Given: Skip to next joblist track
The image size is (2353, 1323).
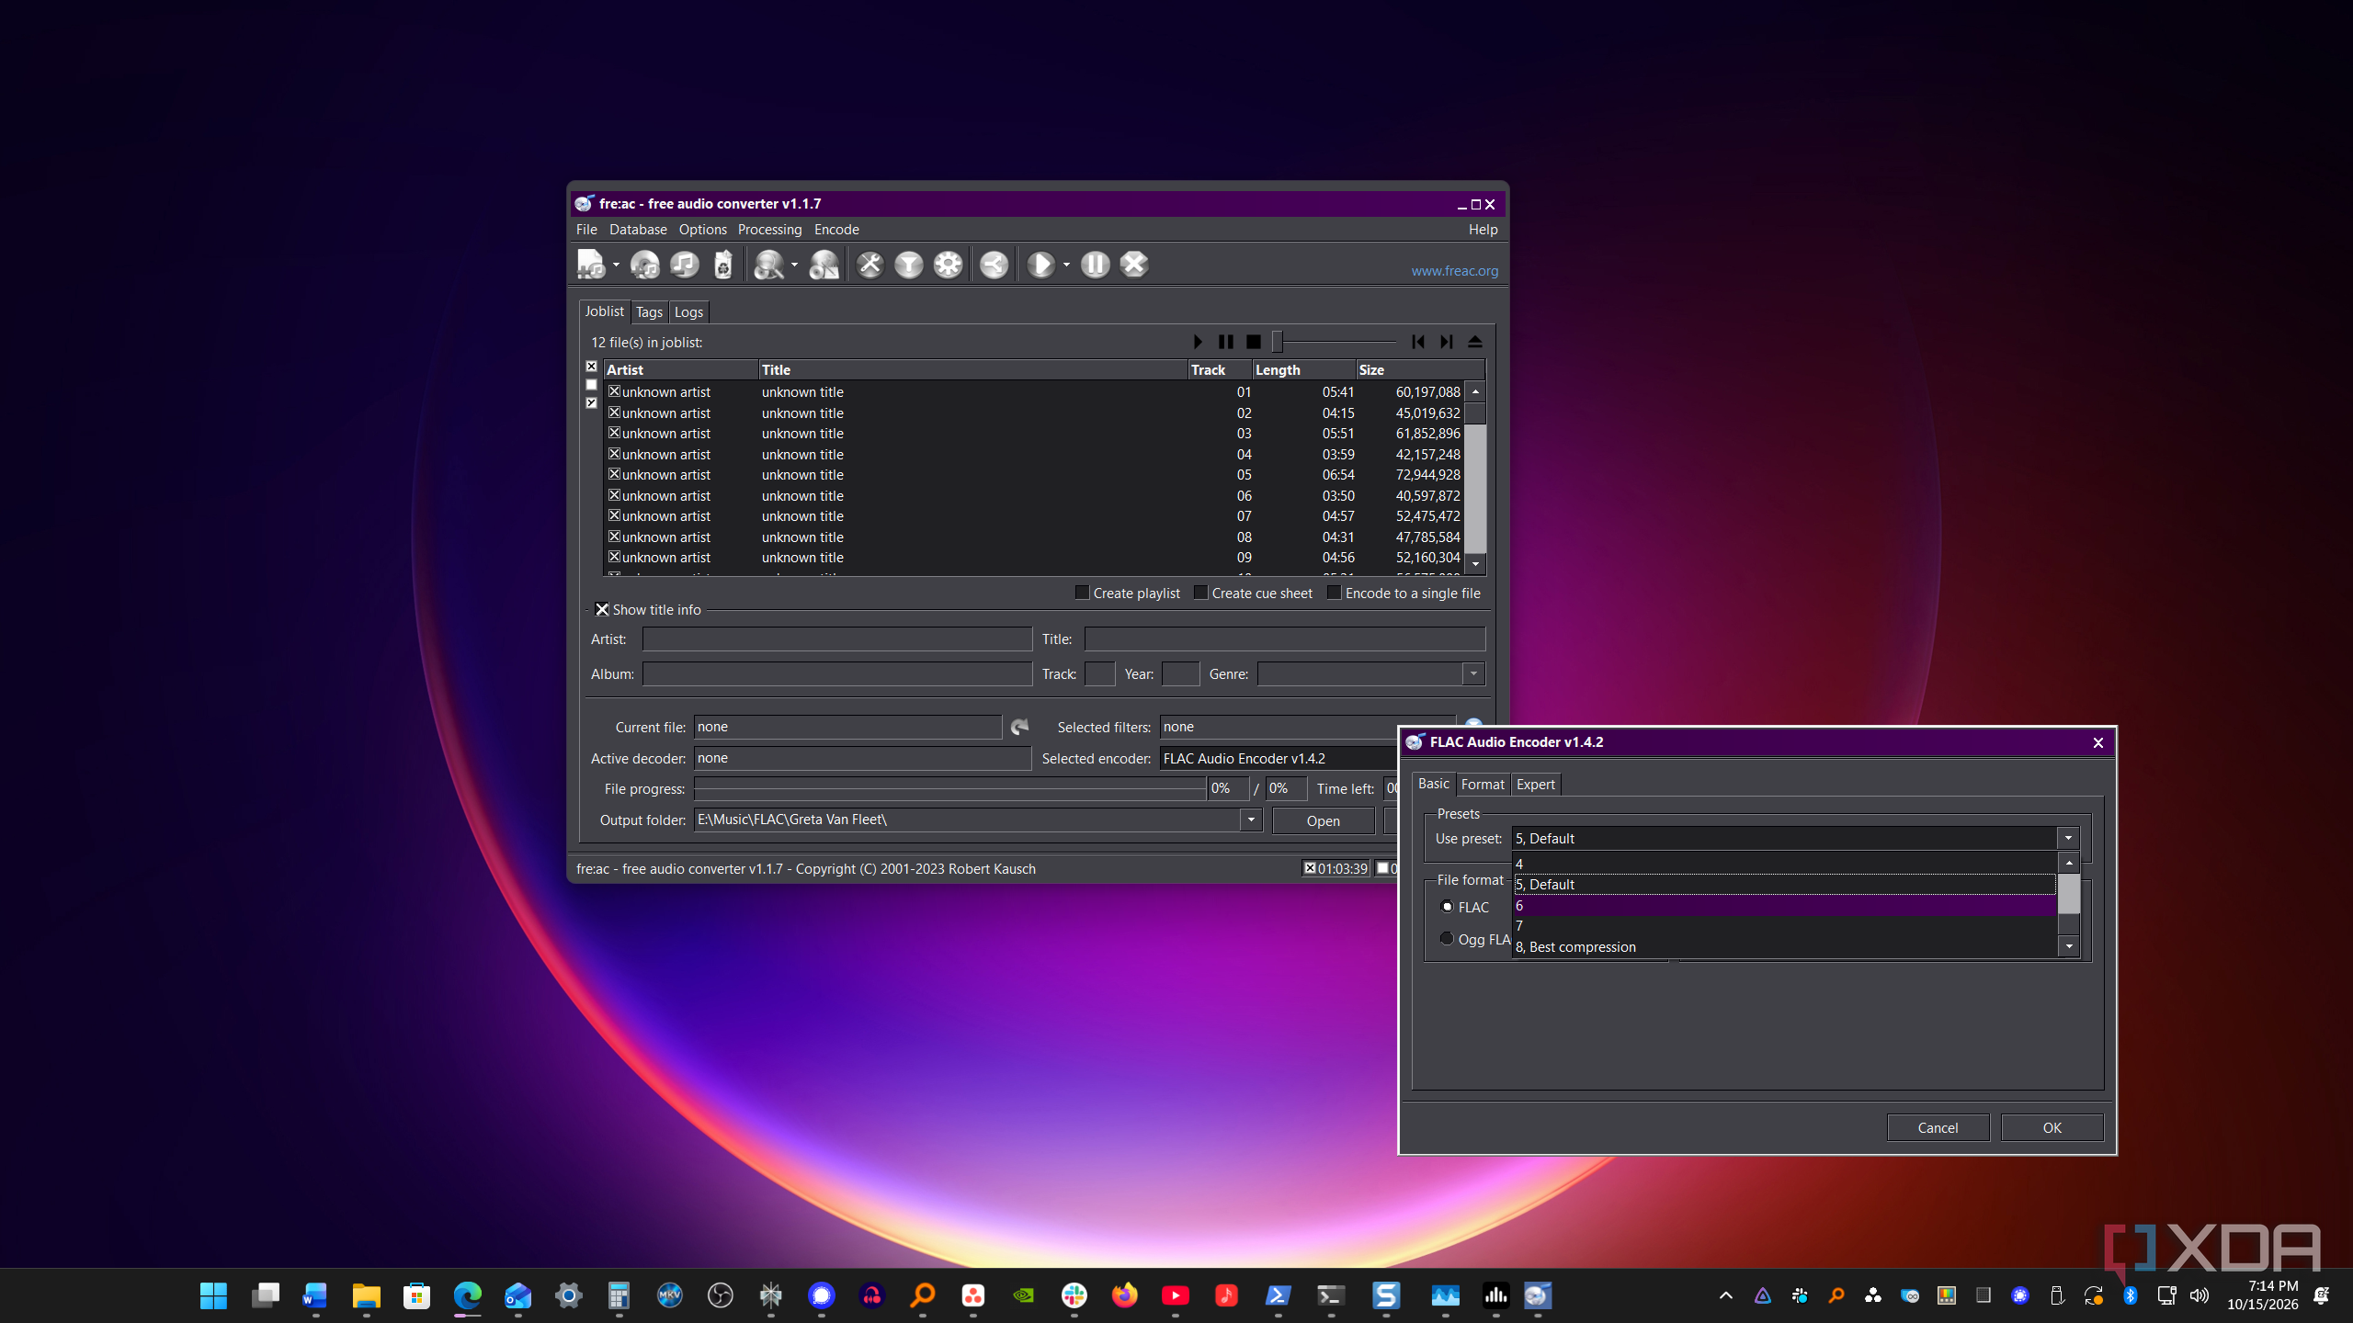Looking at the screenshot, I should [x=1446, y=342].
